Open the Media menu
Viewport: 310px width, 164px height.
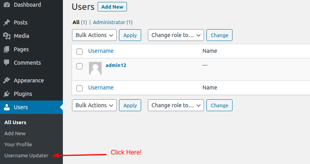(32, 36)
